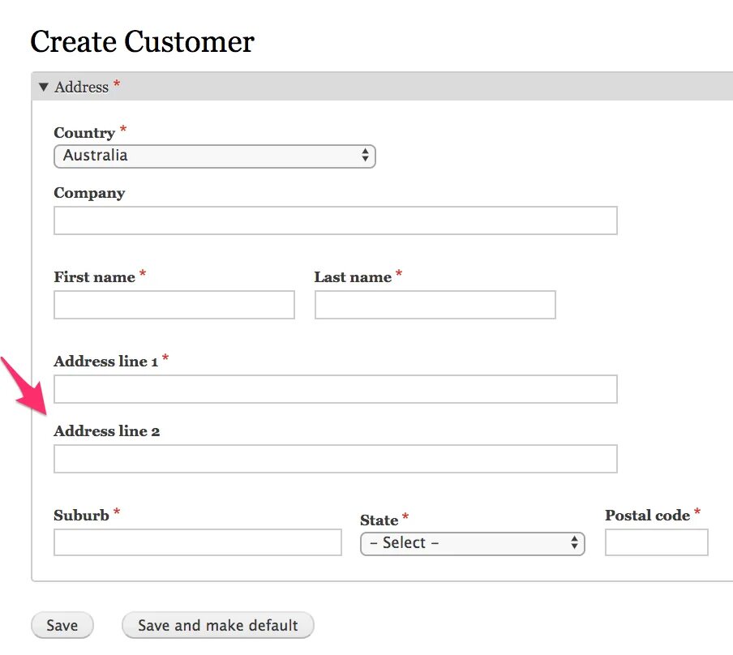Click the Address line 2 label
Viewport: 733px width, 655px height.
pos(106,431)
